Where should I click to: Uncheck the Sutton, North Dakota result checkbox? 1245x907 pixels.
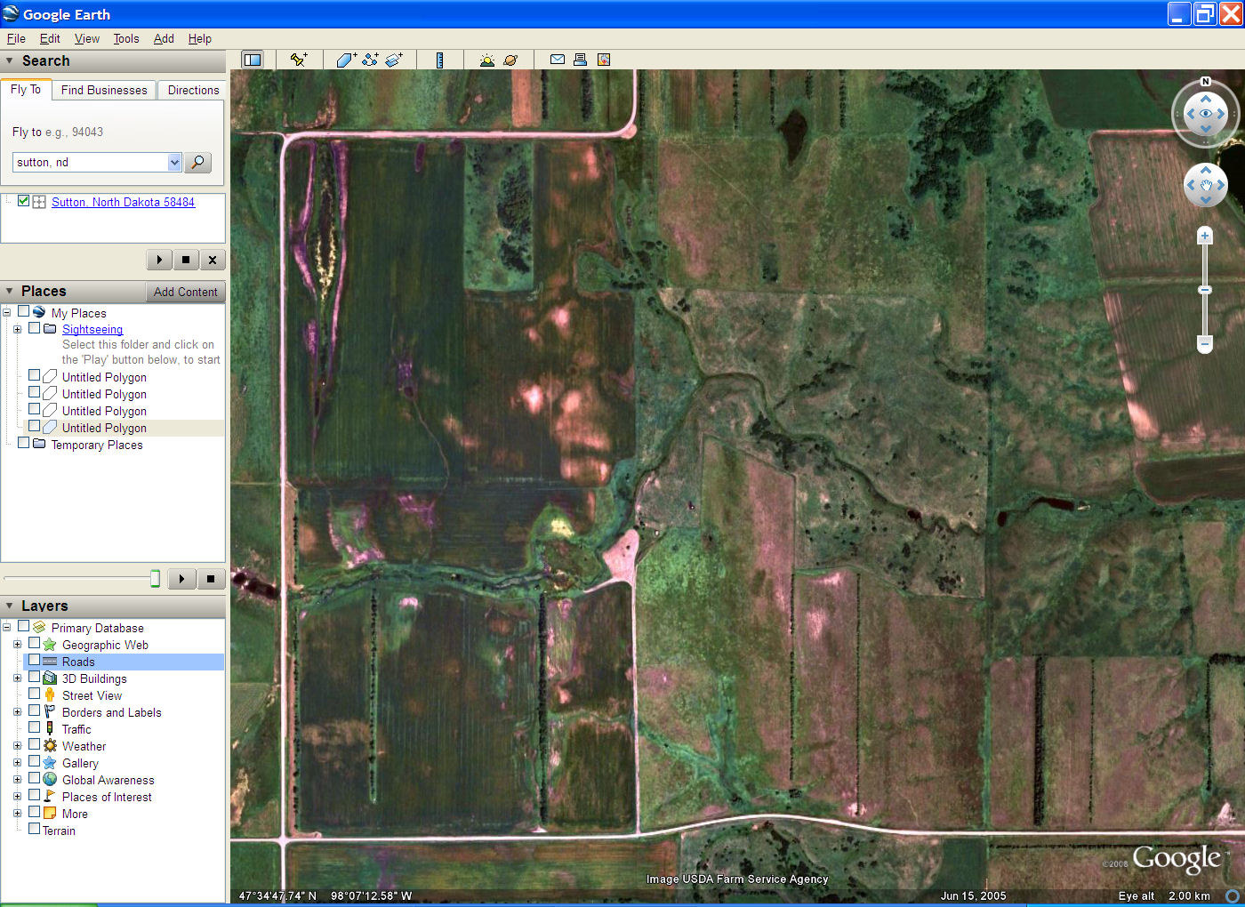point(23,201)
